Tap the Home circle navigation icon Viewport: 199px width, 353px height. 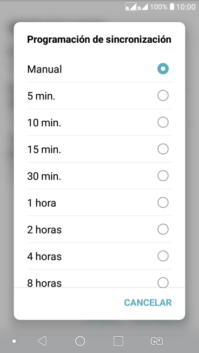tap(80, 341)
